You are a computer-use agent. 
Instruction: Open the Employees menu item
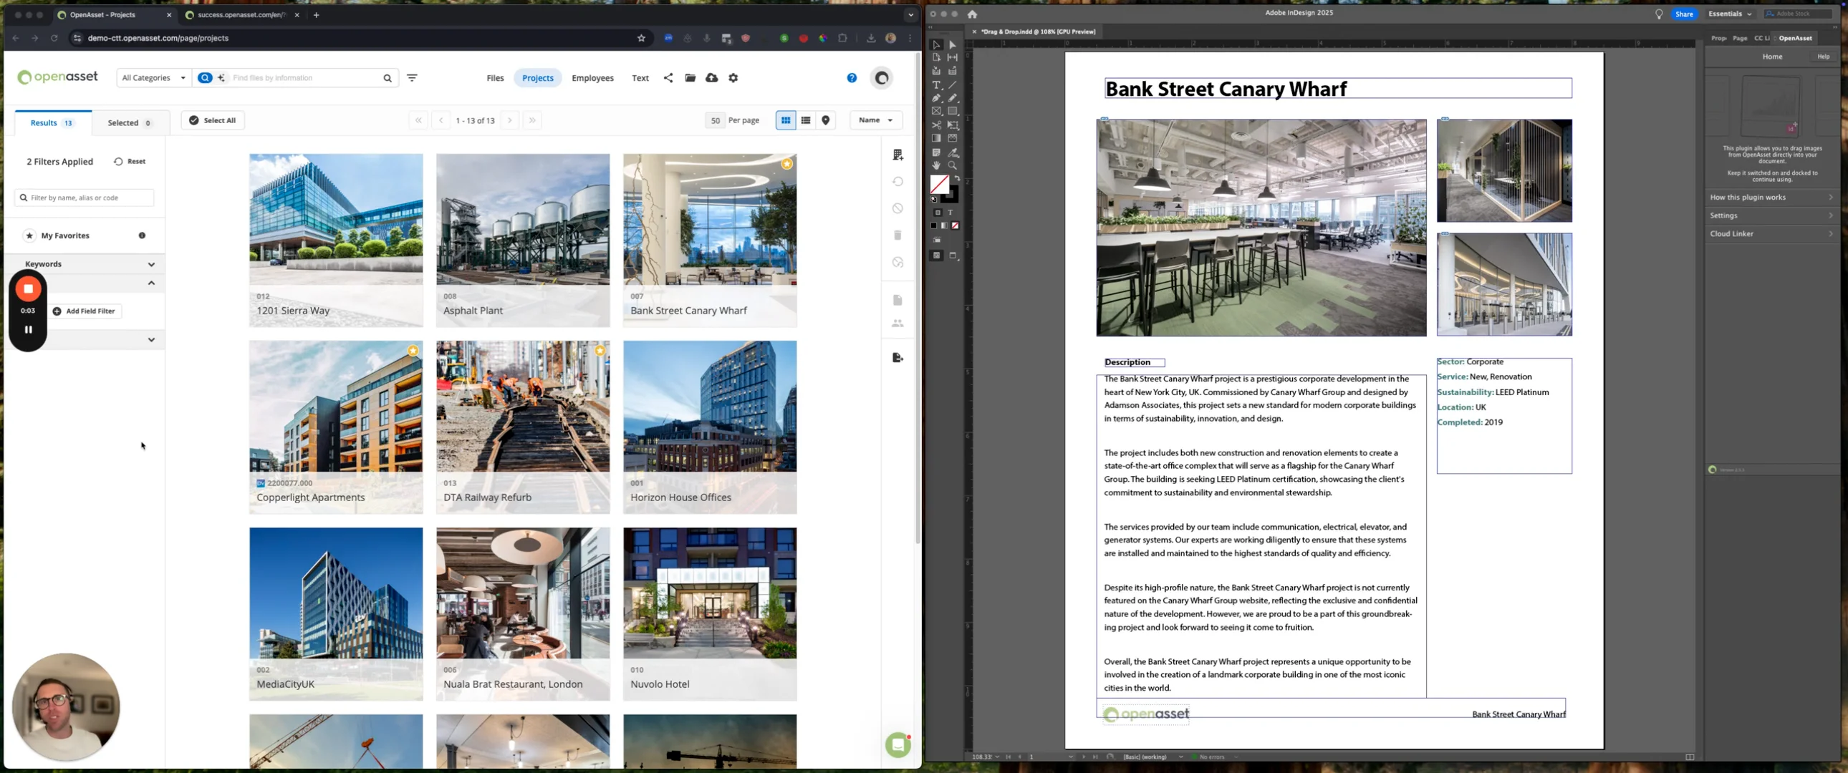point(592,77)
